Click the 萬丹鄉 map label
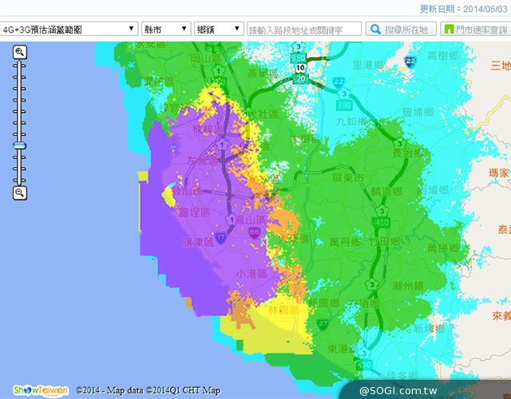The height and width of the screenshot is (399, 511). pos(346,242)
